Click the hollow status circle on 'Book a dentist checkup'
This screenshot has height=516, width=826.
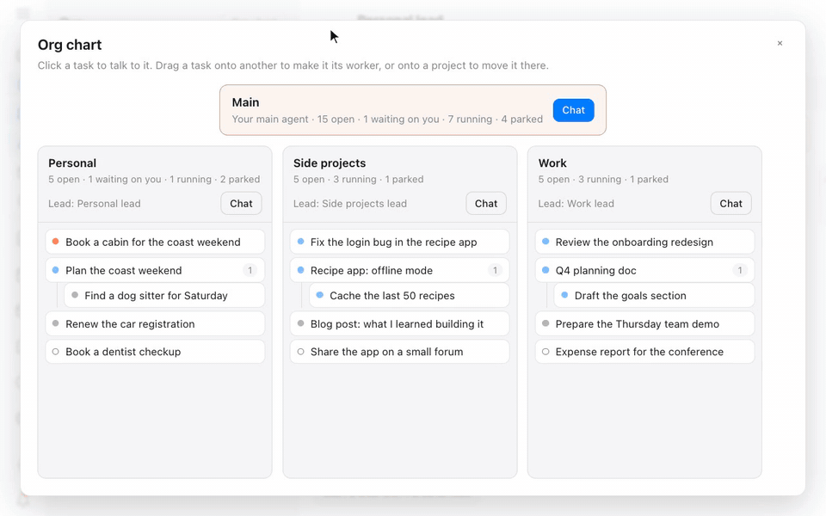[55, 352]
